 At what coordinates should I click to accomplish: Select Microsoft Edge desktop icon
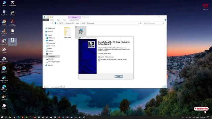point(4,89)
